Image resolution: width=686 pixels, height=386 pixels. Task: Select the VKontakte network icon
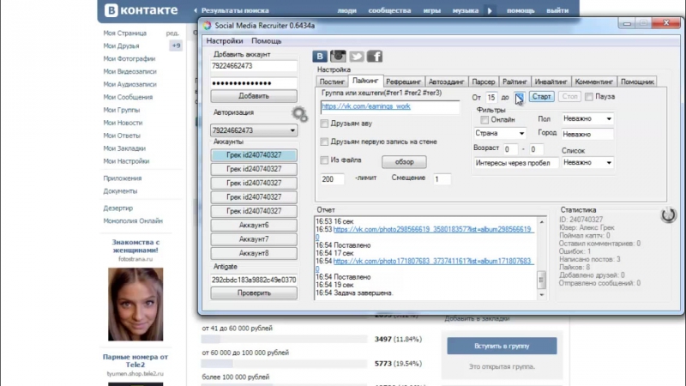320,56
